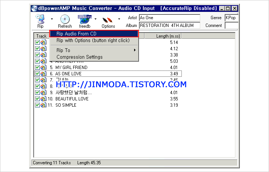Select track 6. AS ONE LOVE
269x172 pixels.
108,74
